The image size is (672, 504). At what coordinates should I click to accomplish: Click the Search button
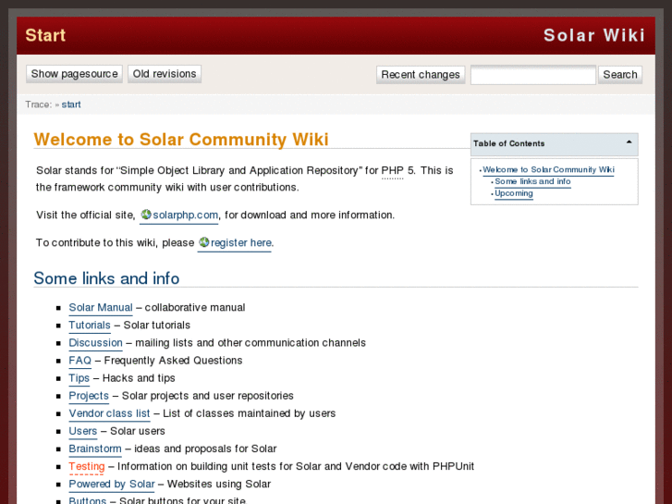pos(620,75)
